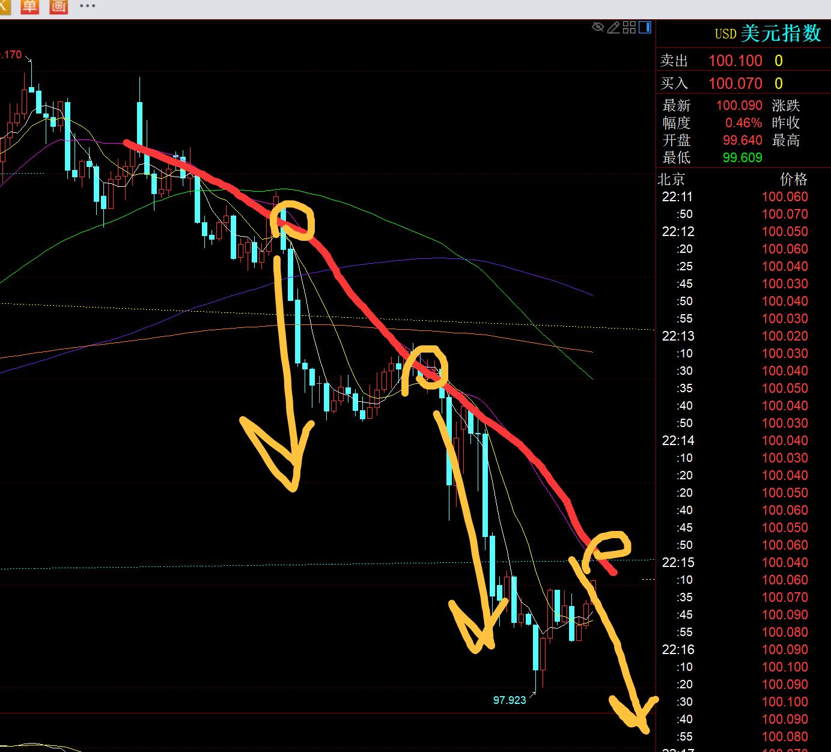Image resolution: width=831 pixels, height=752 pixels.
Task: Click the red 画 drawing icon
Action: pos(58,6)
